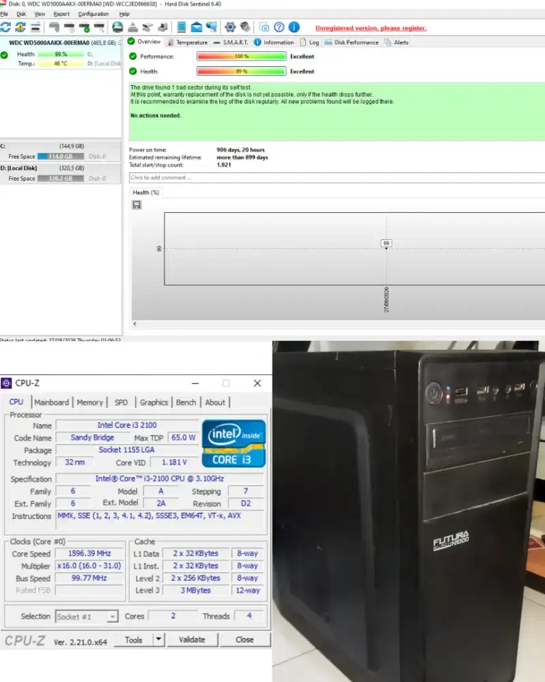Click the 906 days, 20 hours power-on value

coord(240,149)
